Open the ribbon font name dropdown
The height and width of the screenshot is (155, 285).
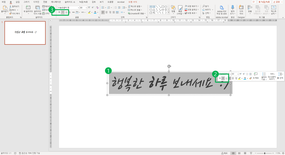tap(78, 8)
